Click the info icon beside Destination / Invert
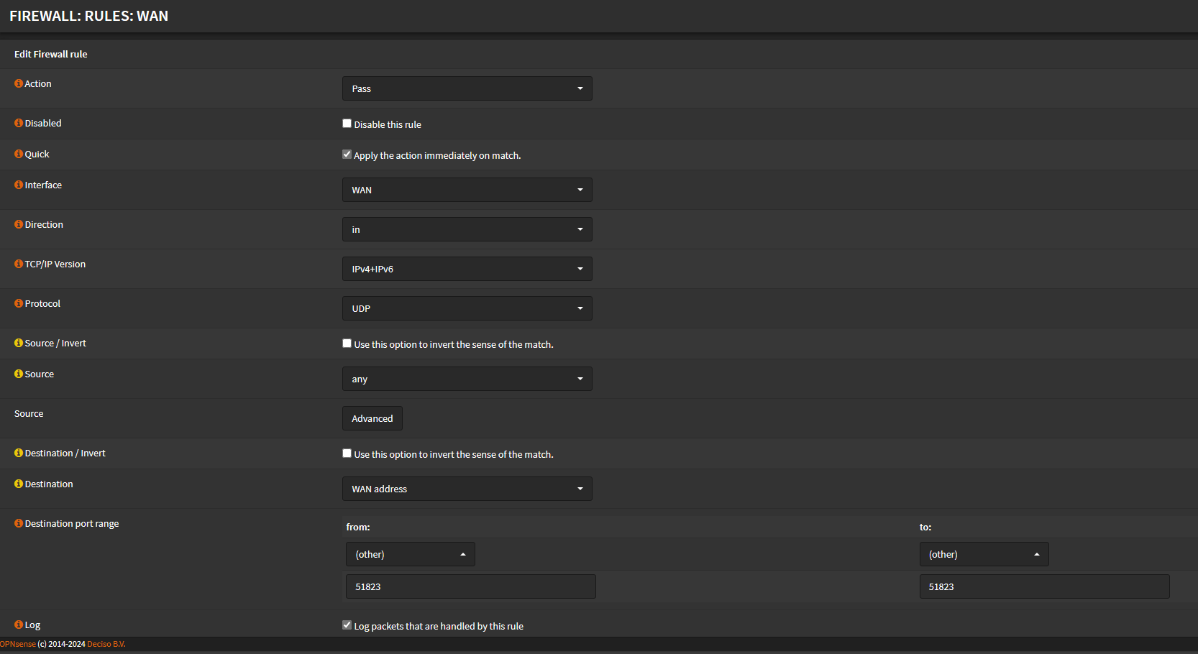The width and height of the screenshot is (1198, 654). tap(19, 453)
